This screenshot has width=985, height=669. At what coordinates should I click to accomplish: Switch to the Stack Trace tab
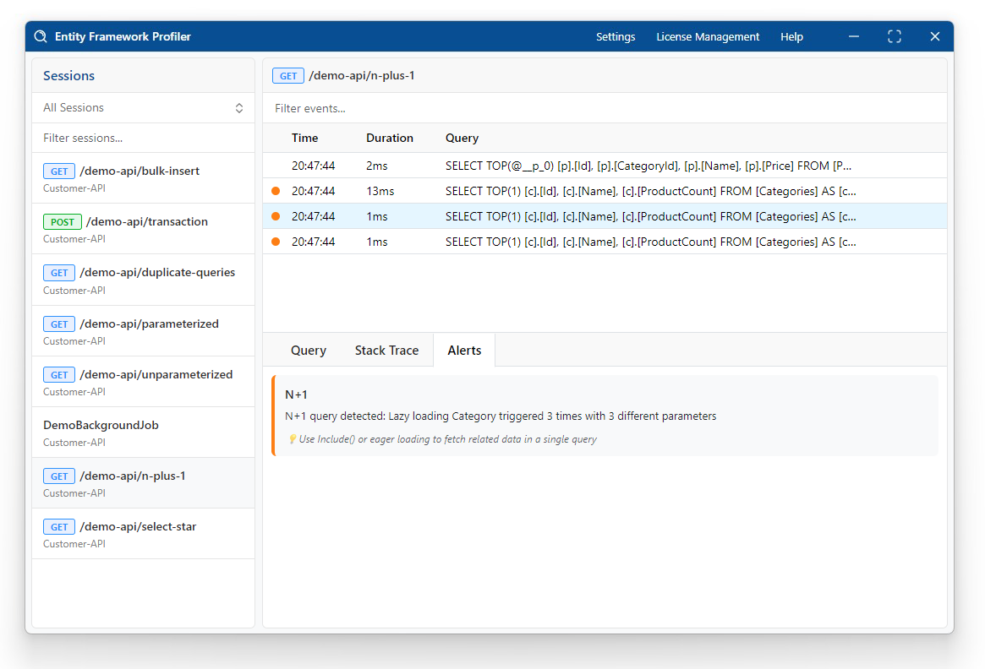click(386, 350)
